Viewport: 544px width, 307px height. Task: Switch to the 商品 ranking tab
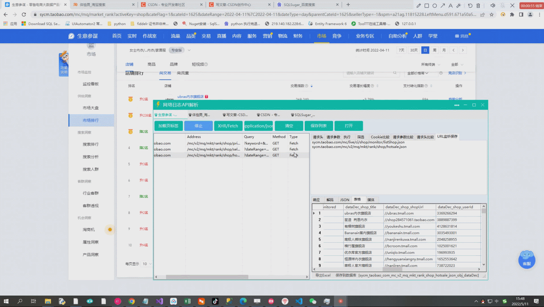coord(151,64)
